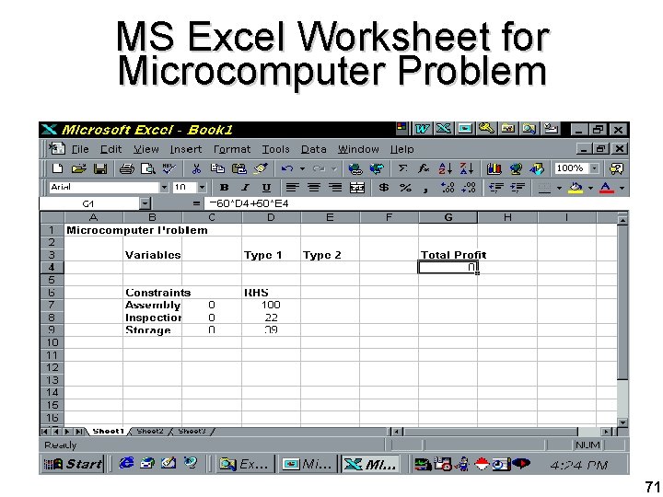The width and height of the screenshot is (663, 497).
Task: Open the Name Box dropdown arrow
Action: point(145,203)
